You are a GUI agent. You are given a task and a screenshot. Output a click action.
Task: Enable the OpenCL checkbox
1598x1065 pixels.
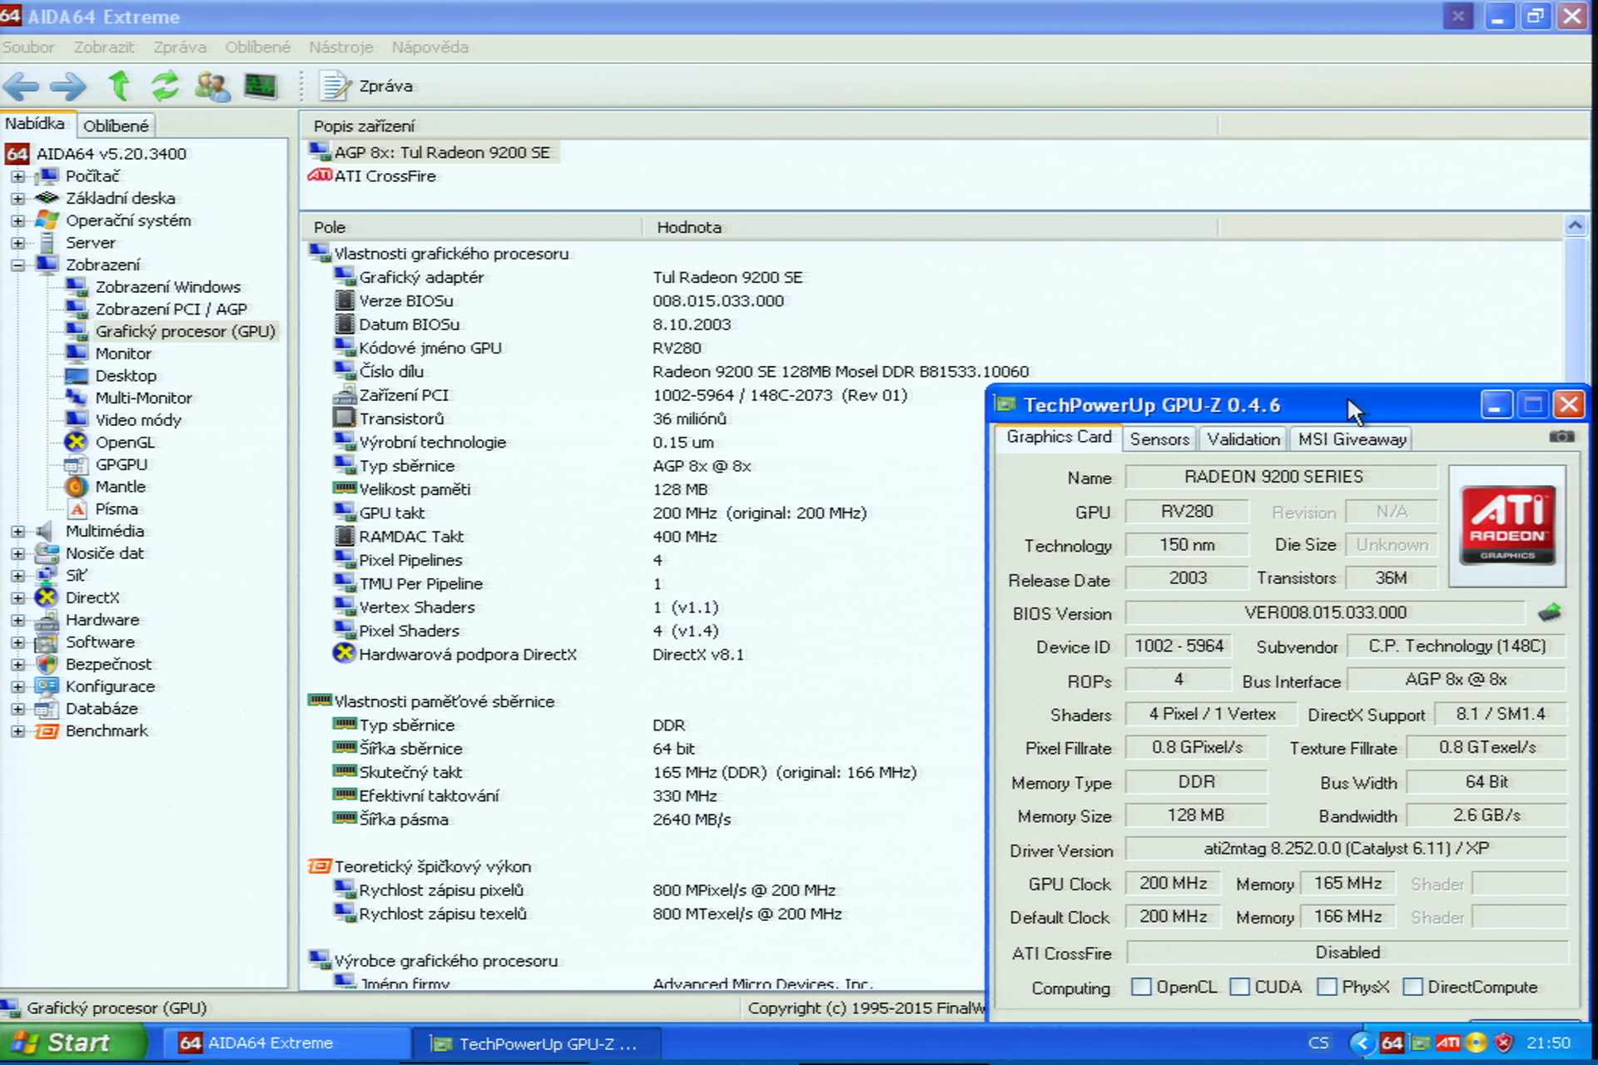point(1141,987)
